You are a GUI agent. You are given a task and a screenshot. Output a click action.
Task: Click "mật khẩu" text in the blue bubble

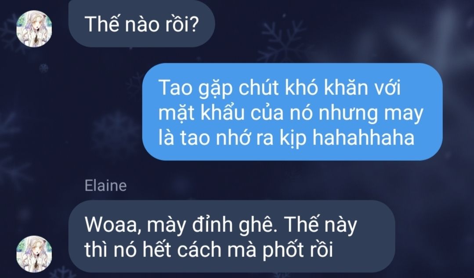(201, 113)
